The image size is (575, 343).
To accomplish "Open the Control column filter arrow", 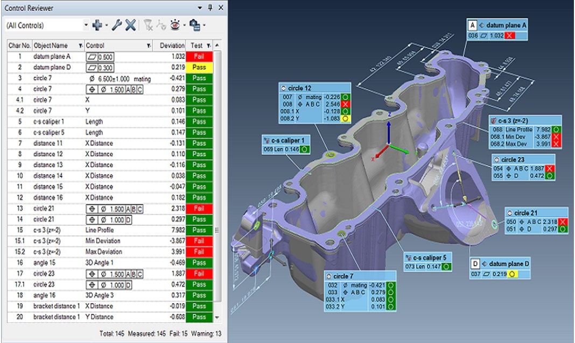I will [x=149, y=46].
